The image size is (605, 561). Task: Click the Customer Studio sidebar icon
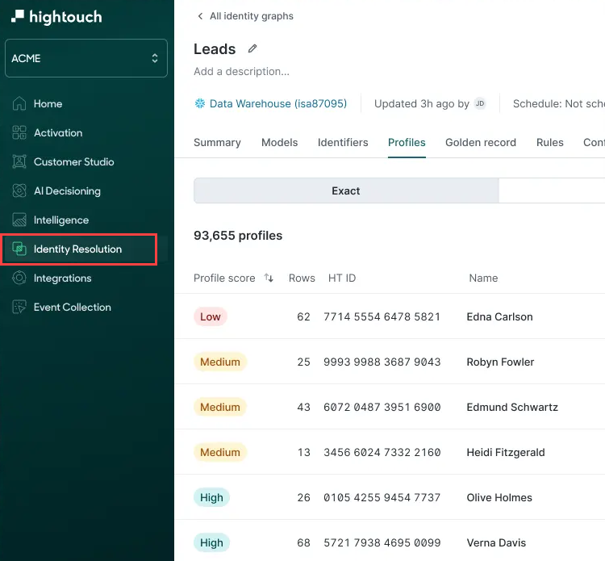click(19, 161)
